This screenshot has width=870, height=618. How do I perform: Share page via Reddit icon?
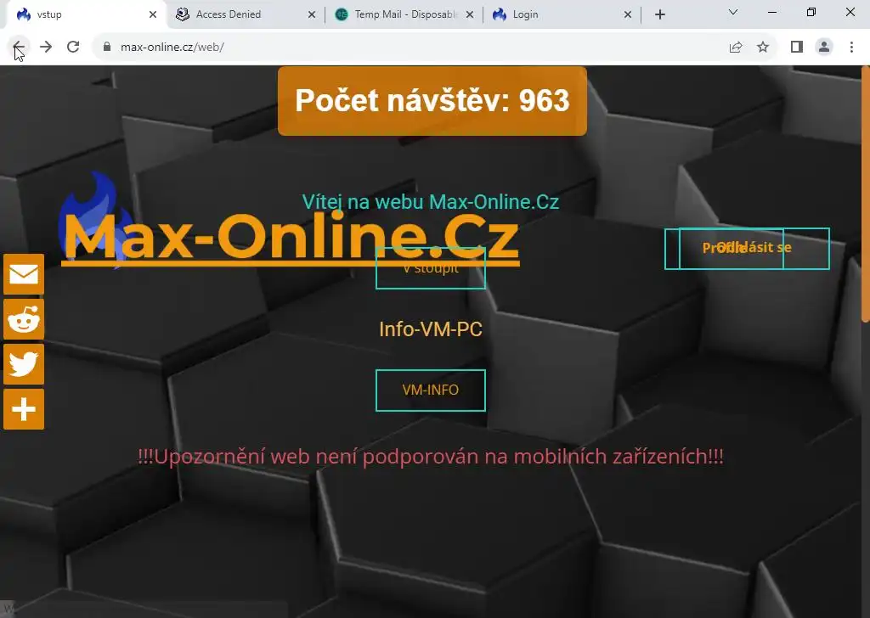click(x=24, y=319)
